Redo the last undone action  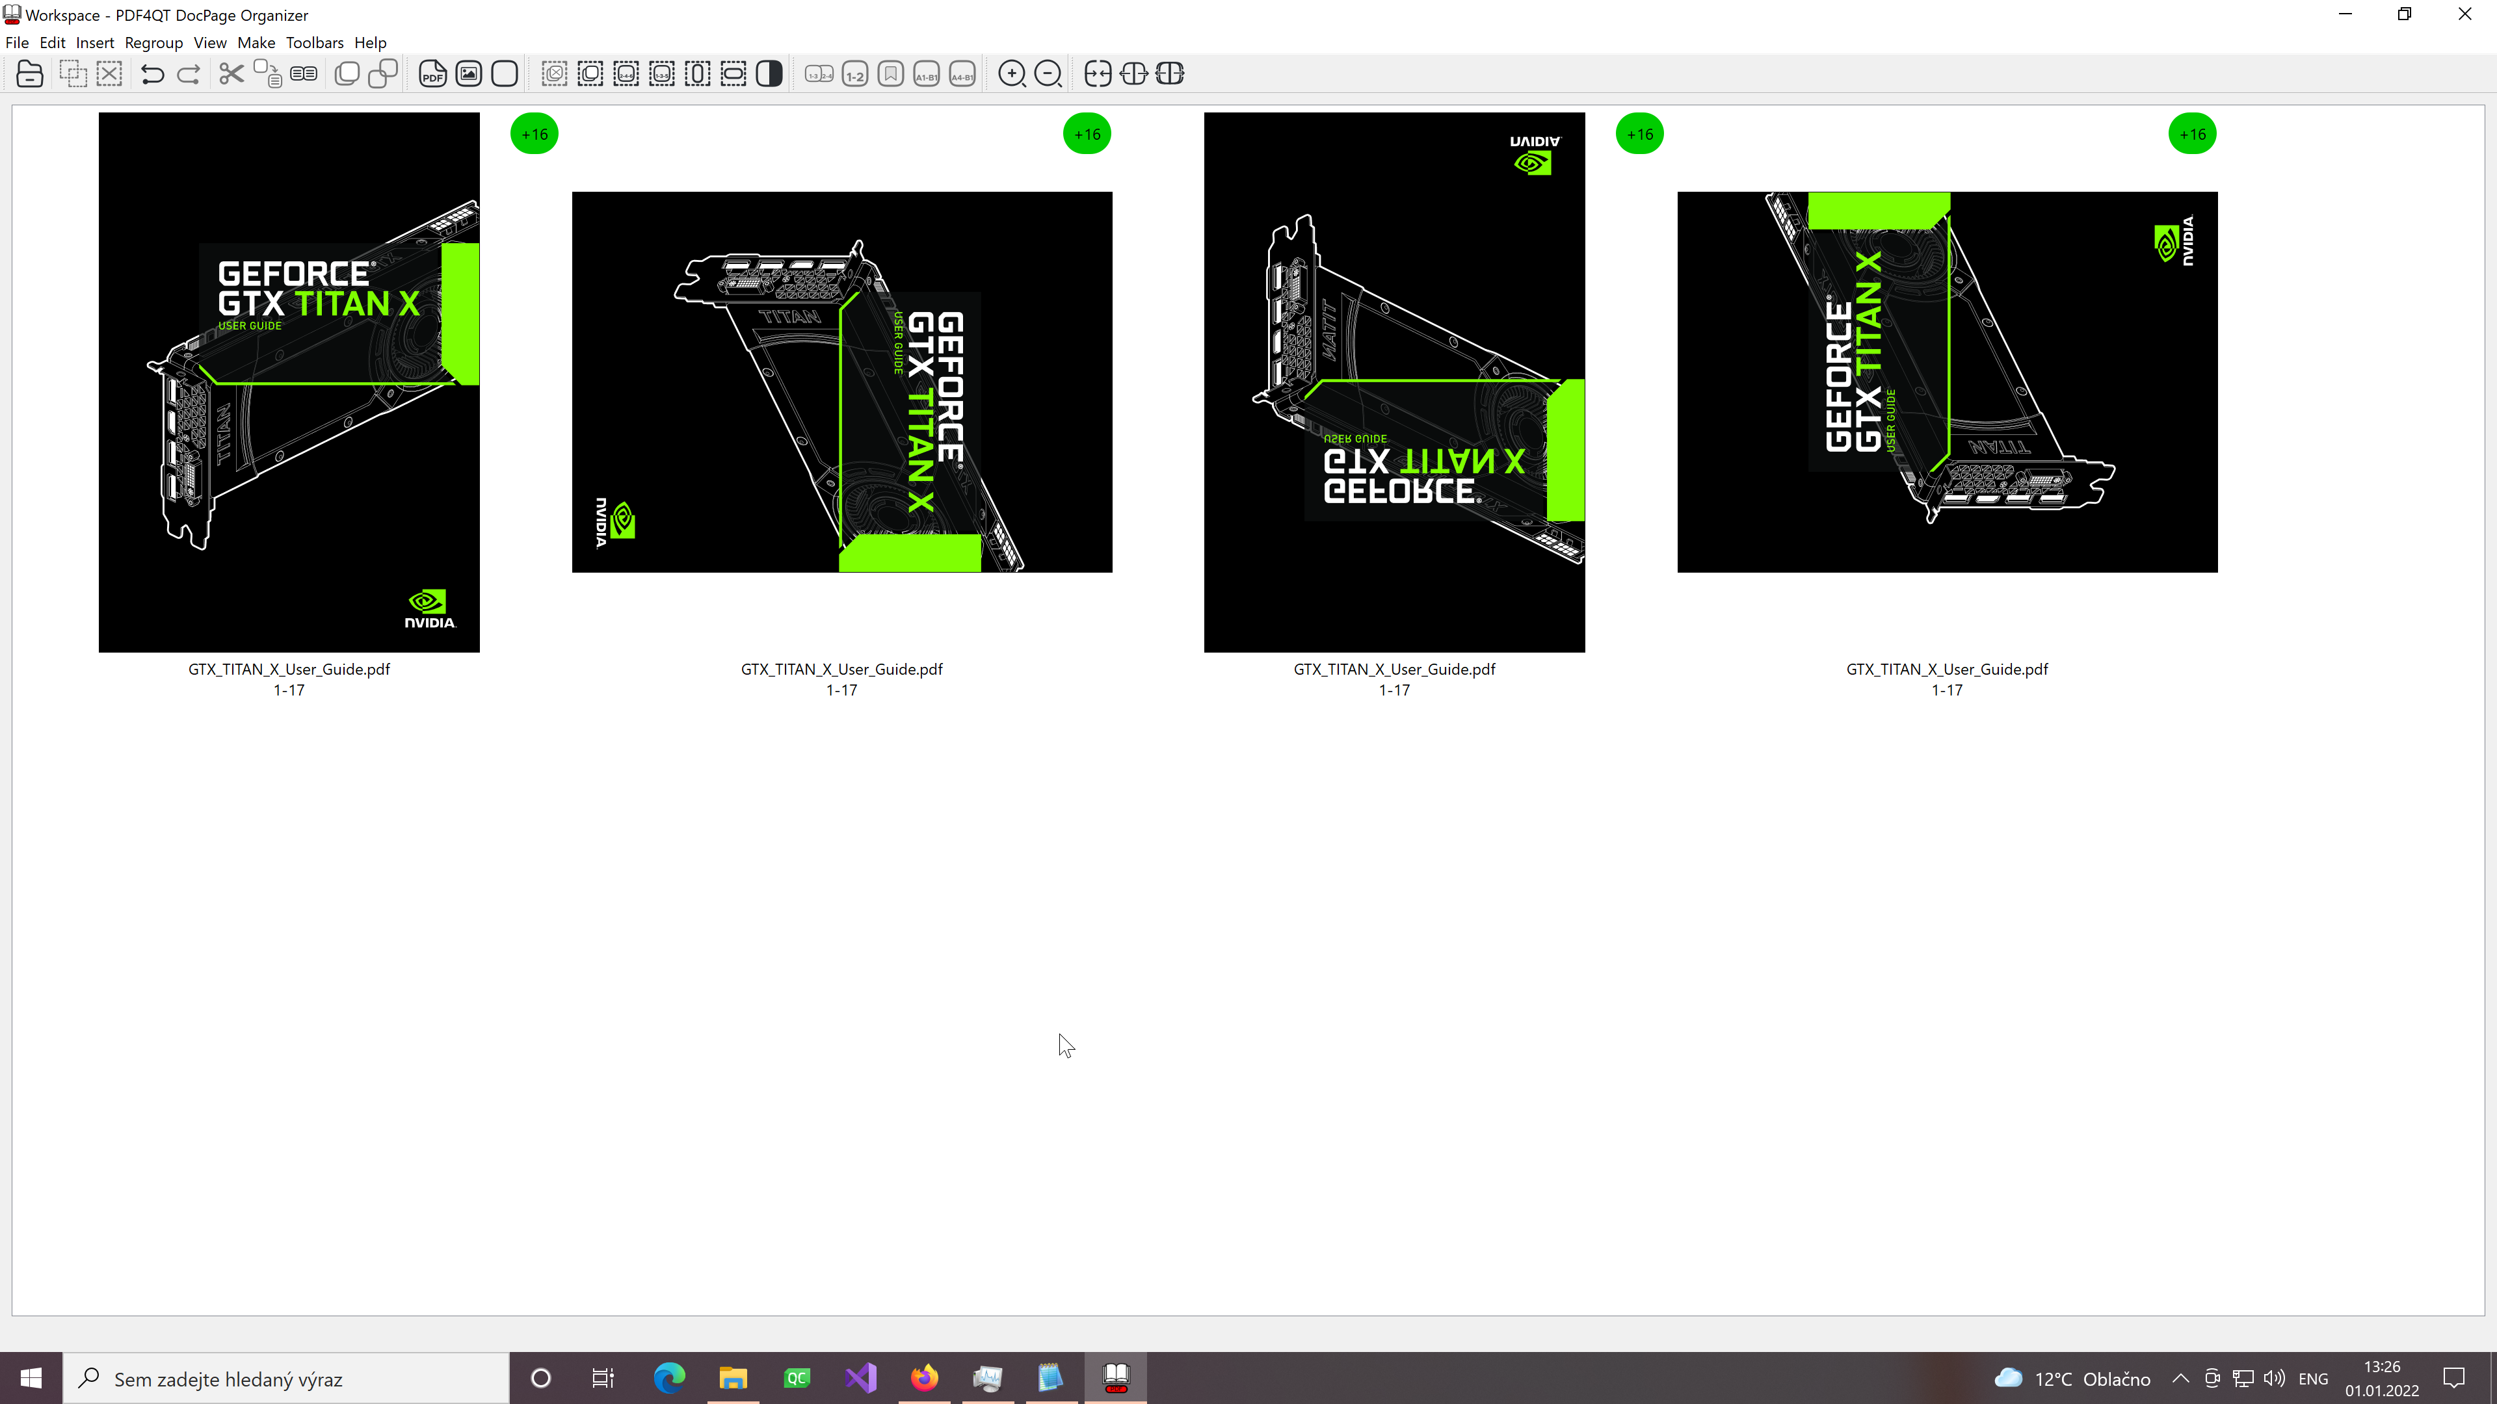[x=189, y=73]
